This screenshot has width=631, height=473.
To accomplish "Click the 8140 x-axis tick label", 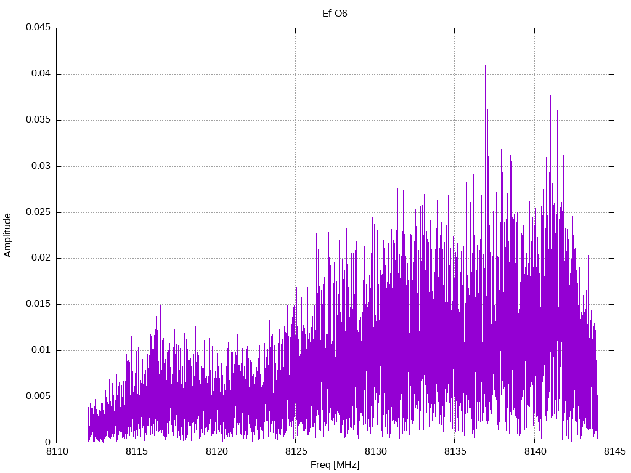I will pyautogui.click(x=535, y=451).
